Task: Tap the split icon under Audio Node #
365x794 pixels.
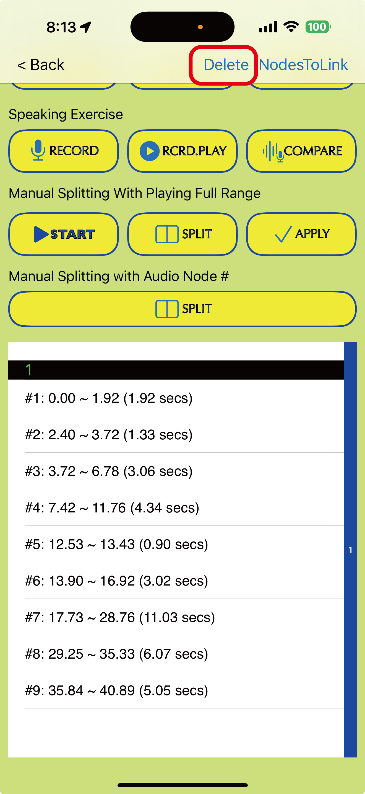Action: [167, 309]
